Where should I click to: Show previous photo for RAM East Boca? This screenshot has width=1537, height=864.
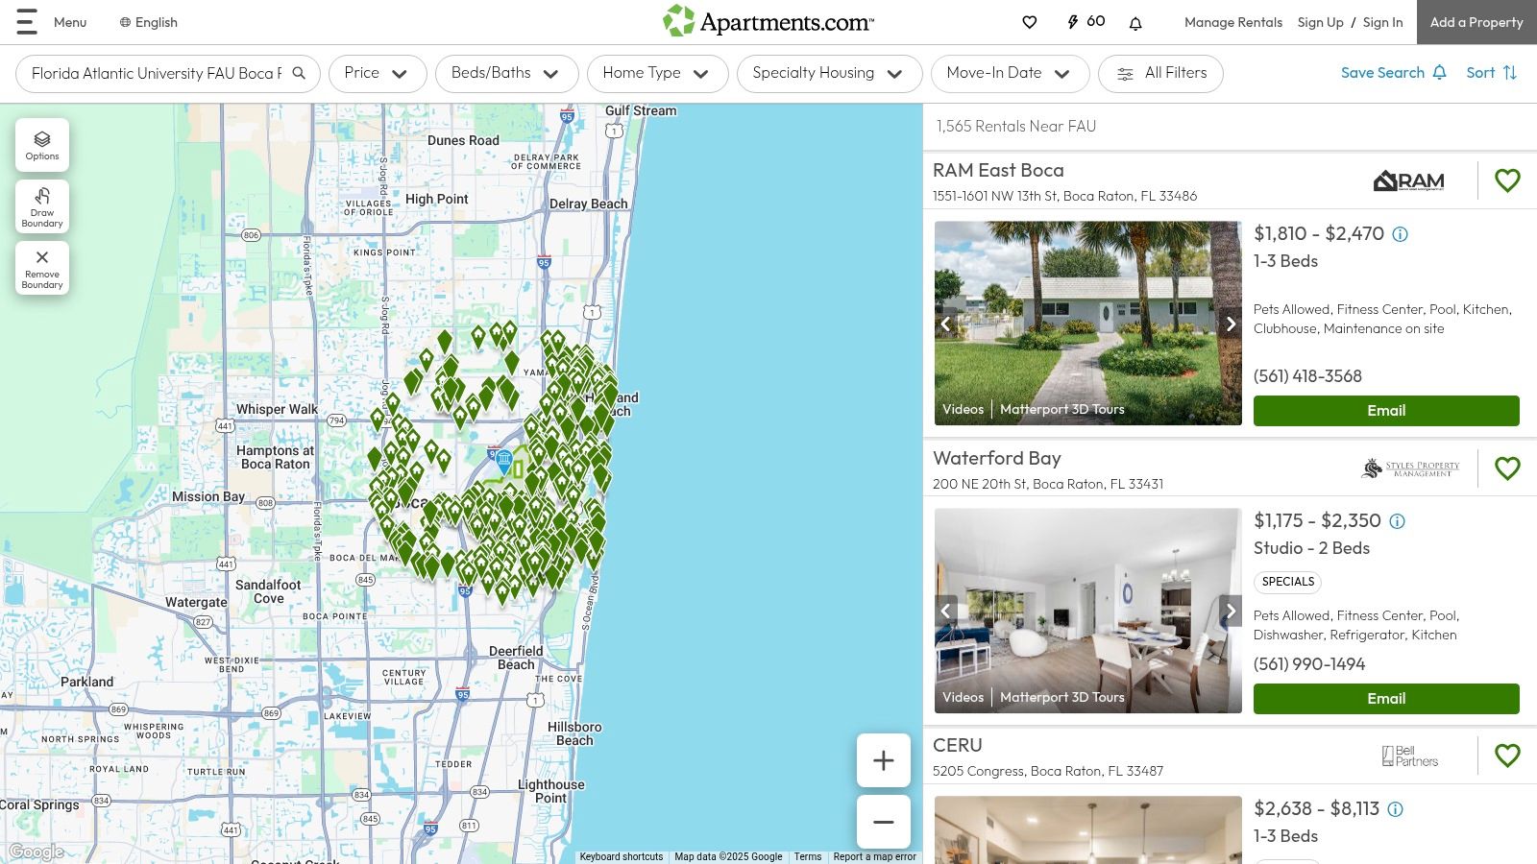[x=946, y=324]
